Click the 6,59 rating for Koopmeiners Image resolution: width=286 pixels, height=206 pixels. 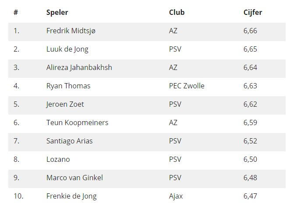pyautogui.click(x=250, y=122)
